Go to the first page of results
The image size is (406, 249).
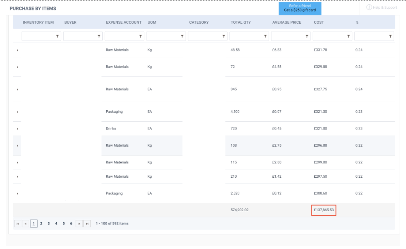18,224
